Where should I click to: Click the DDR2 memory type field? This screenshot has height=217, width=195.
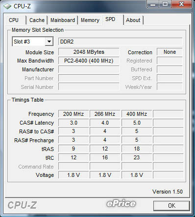pos(121,42)
